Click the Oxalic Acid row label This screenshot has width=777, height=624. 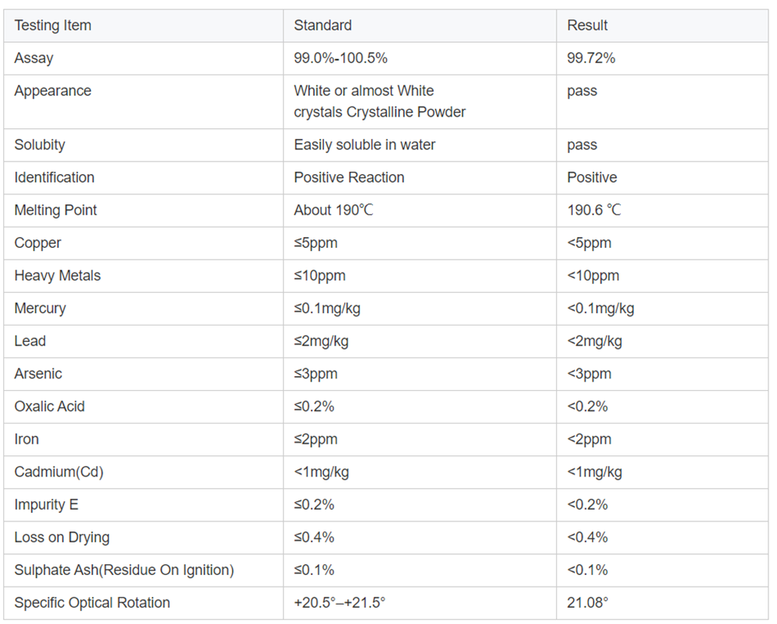pos(50,406)
